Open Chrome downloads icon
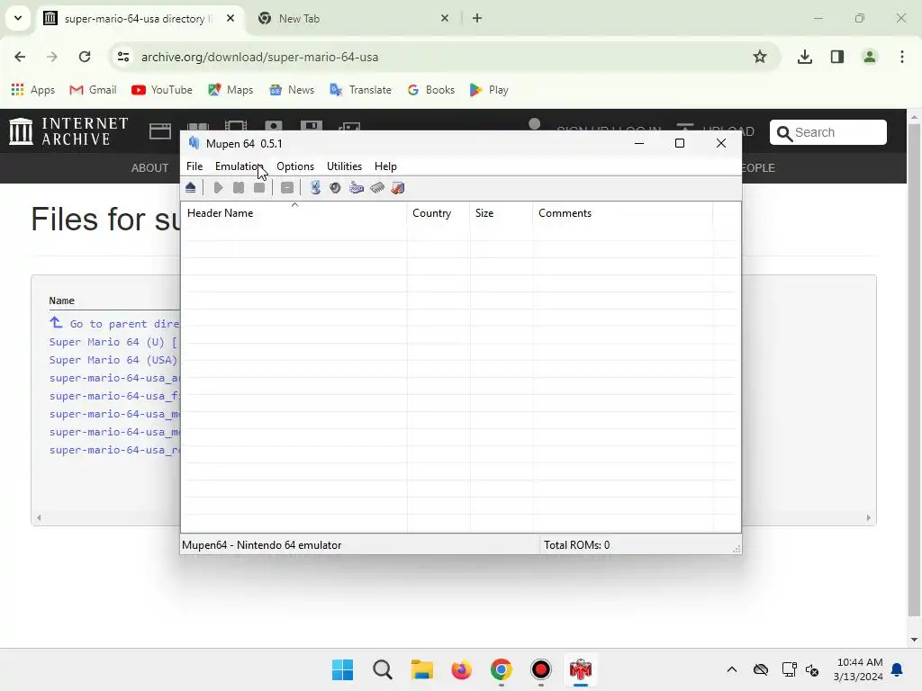 (804, 57)
